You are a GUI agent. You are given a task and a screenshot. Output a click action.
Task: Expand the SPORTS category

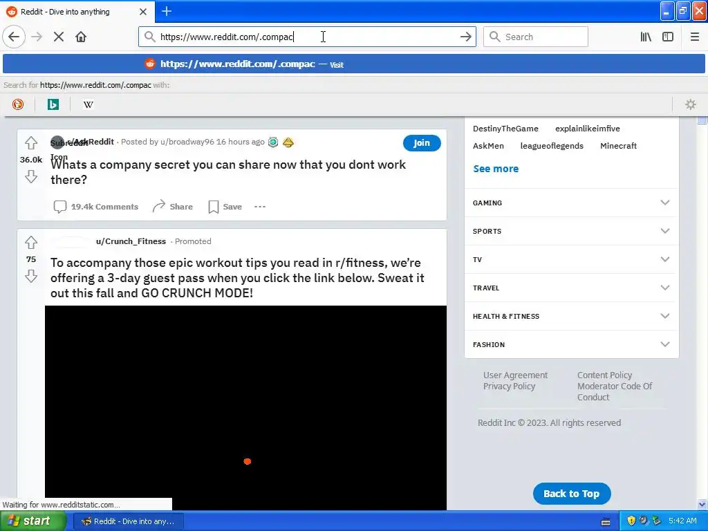(571, 231)
